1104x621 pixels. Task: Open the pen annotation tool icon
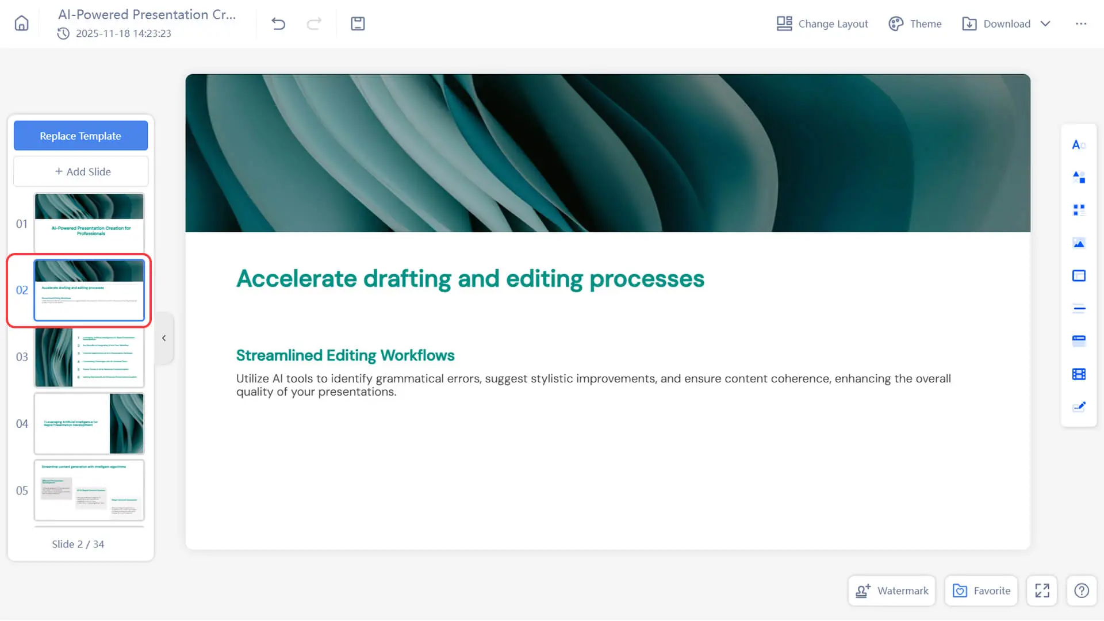1079,407
